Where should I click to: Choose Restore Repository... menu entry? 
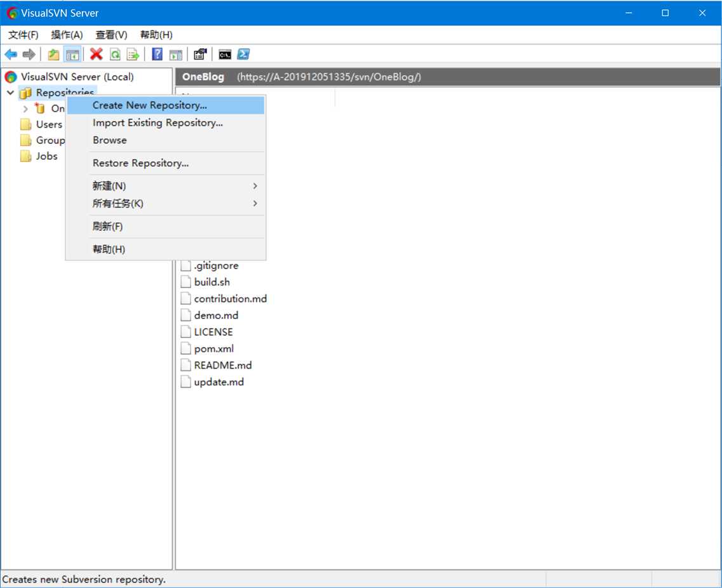click(x=166, y=164)
